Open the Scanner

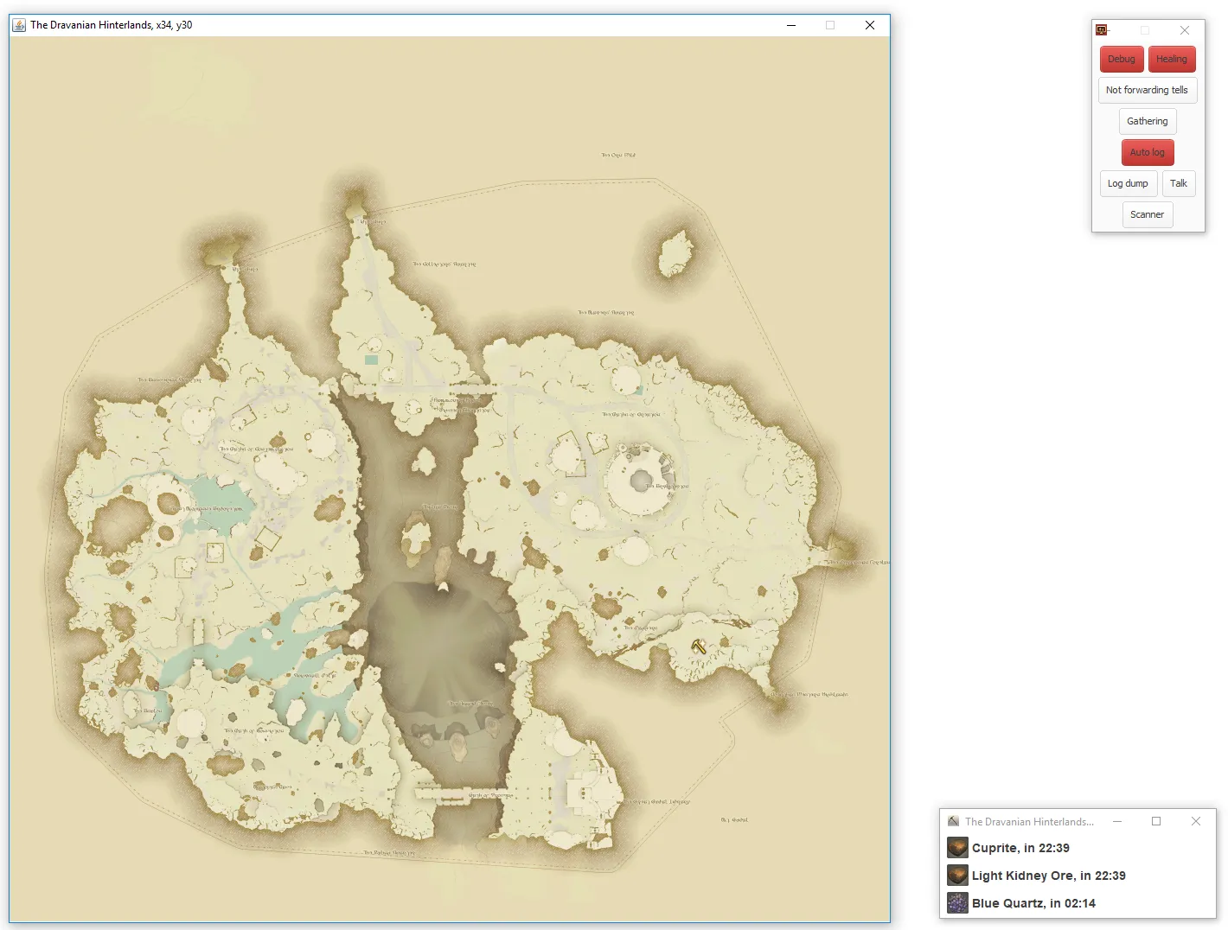pos(1148,214)
